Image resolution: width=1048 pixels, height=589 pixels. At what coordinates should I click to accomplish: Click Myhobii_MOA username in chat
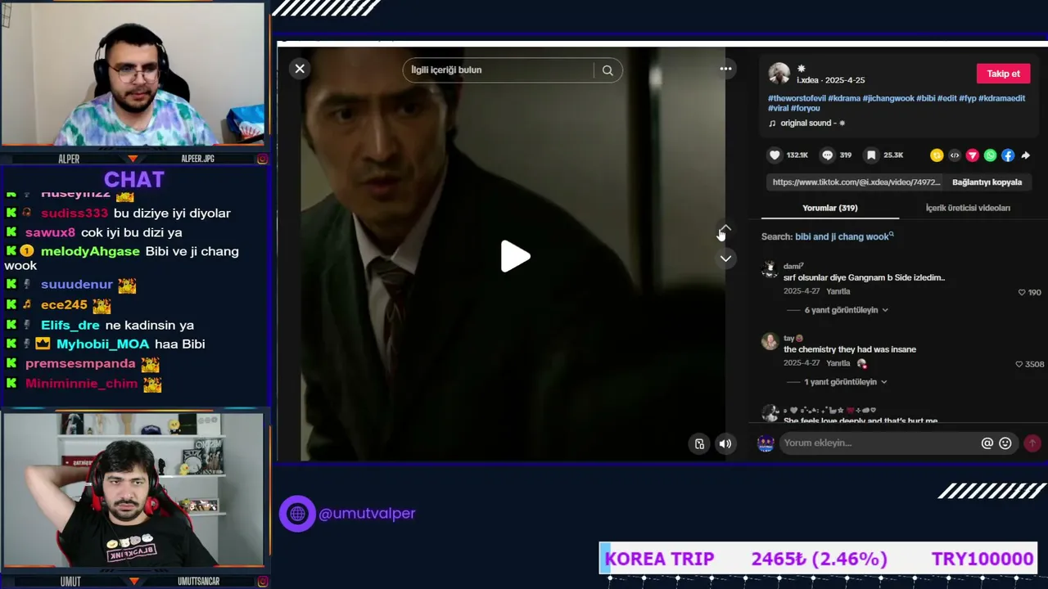tap(103, 344)
